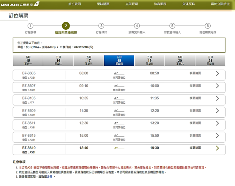Click 我要購票 for flight B7-8611

click(x=195, y=123)
